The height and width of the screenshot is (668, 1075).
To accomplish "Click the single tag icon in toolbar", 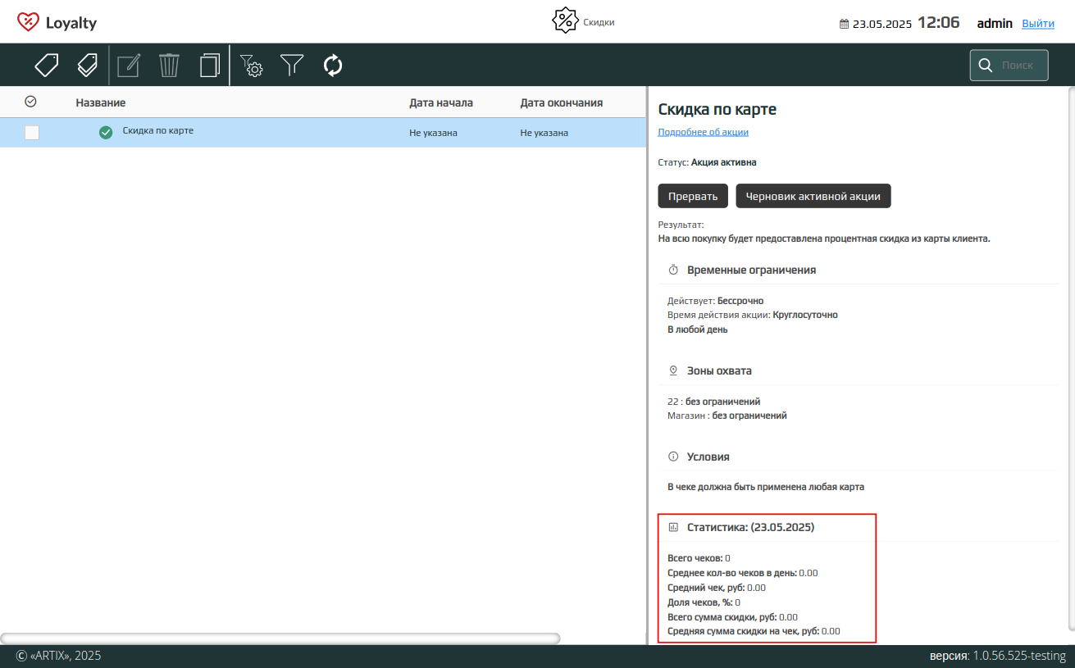I will point(47,65).
